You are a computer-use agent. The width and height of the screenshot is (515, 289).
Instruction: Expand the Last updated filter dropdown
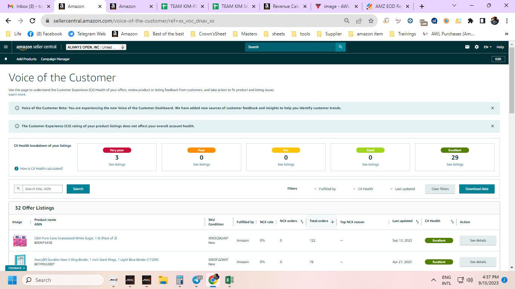[403, 189]
